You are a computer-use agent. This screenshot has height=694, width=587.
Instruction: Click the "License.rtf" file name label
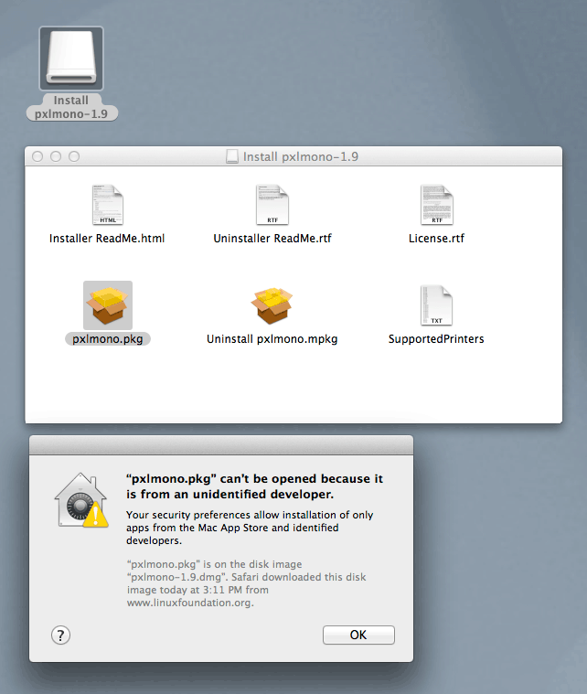pos(436,239)
